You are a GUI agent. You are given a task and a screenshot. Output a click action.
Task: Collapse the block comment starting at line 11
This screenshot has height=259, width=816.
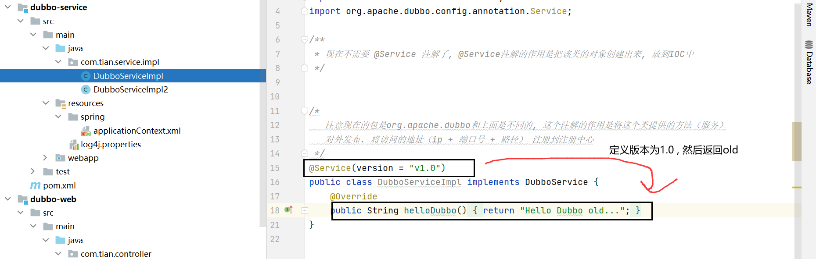pyautogui.click(x=305, y=111)
